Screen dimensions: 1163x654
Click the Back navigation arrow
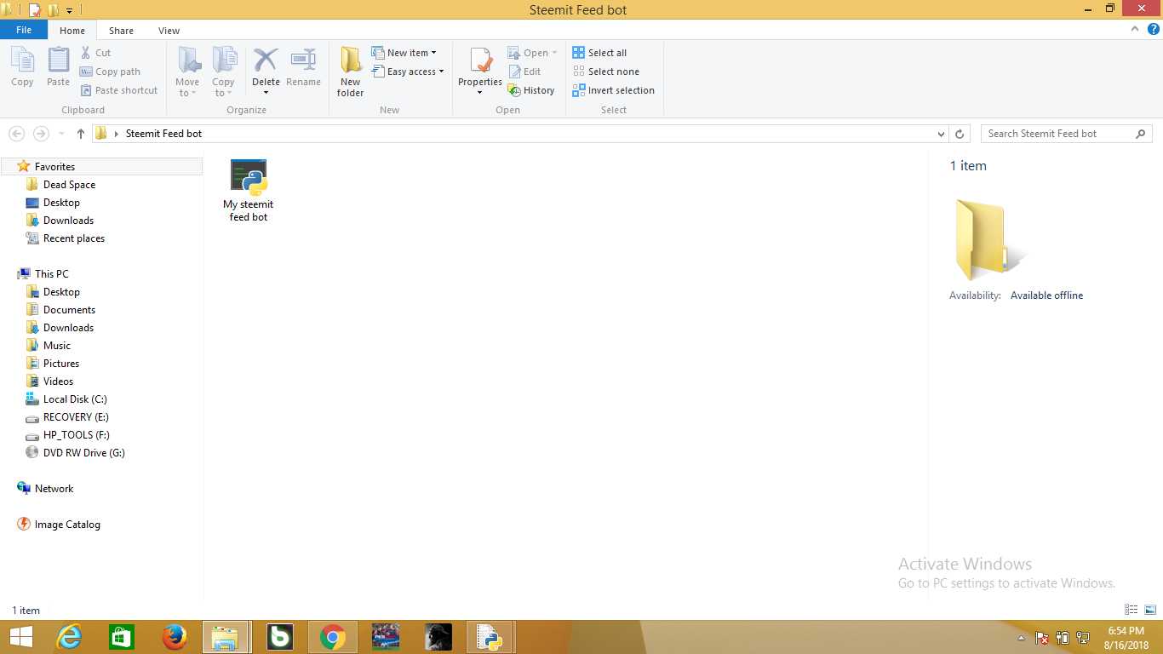tap(16, 134)
